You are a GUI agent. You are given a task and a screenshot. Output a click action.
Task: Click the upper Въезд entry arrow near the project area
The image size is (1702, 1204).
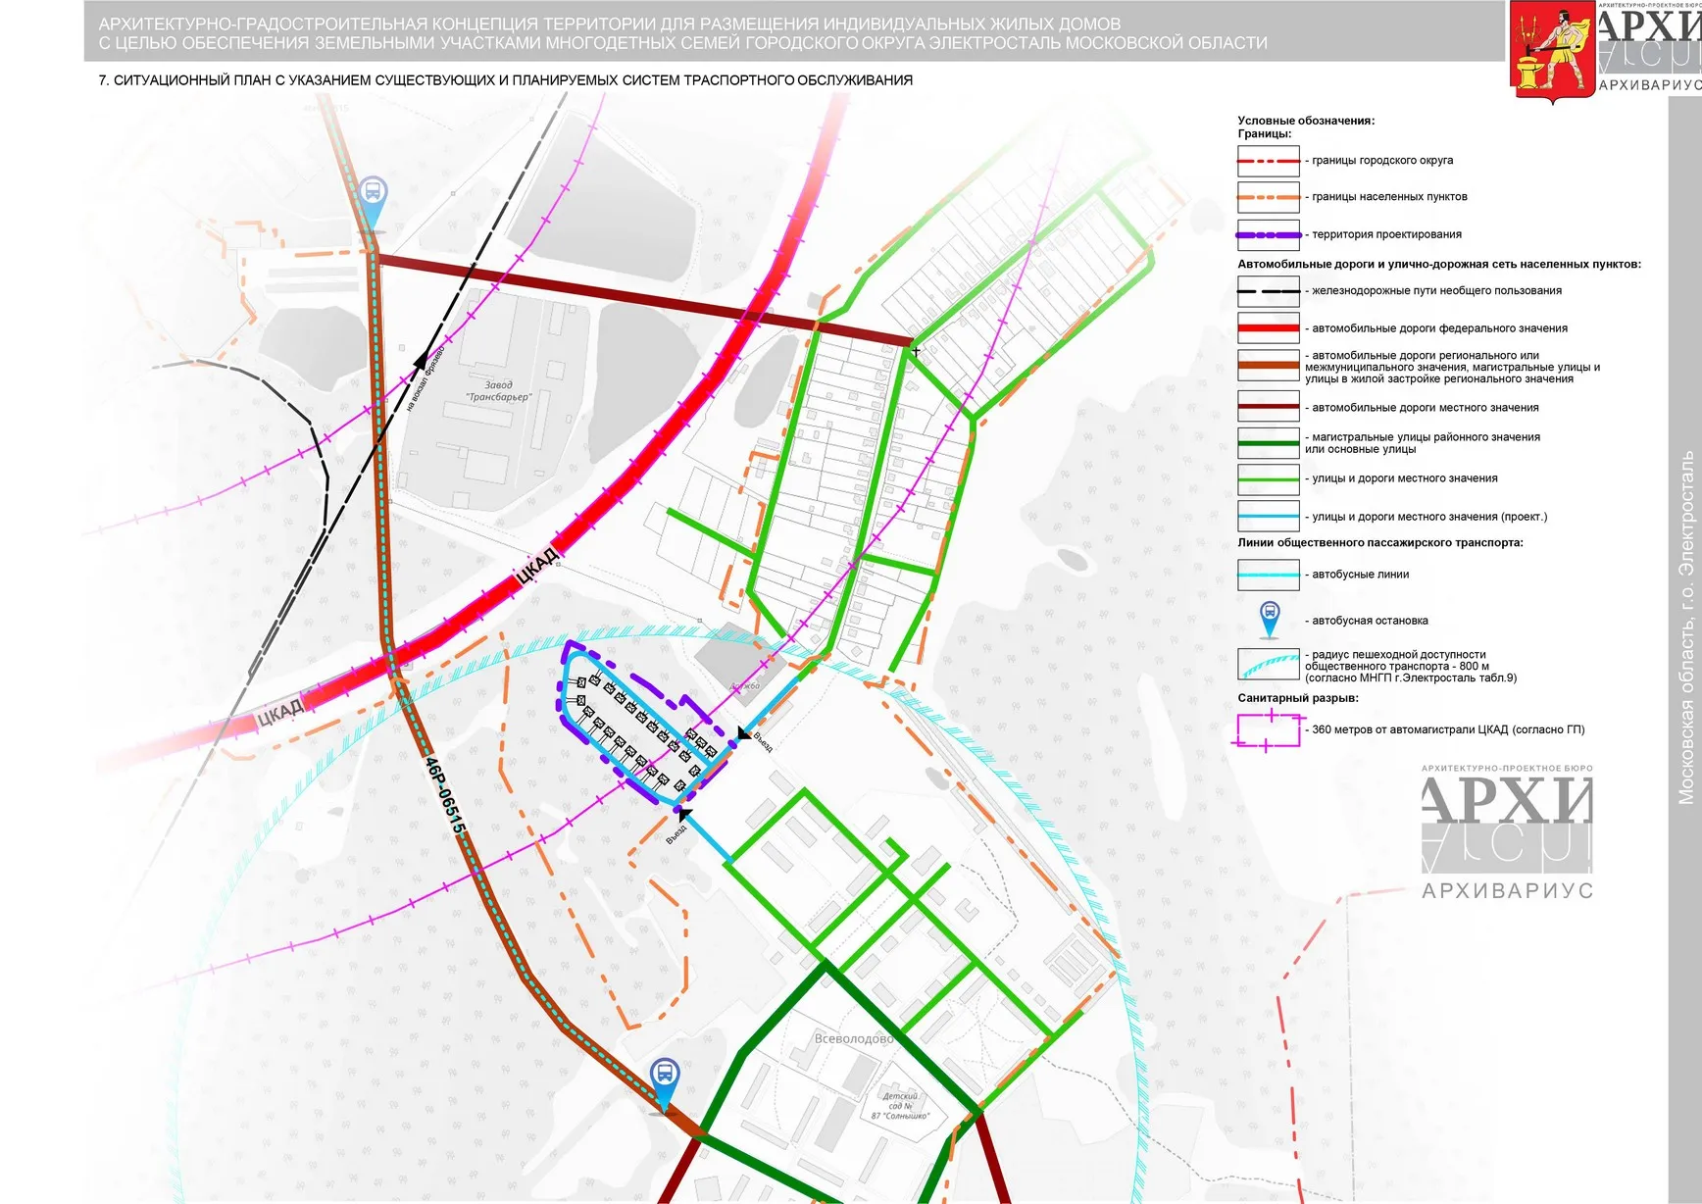[744, 733]
